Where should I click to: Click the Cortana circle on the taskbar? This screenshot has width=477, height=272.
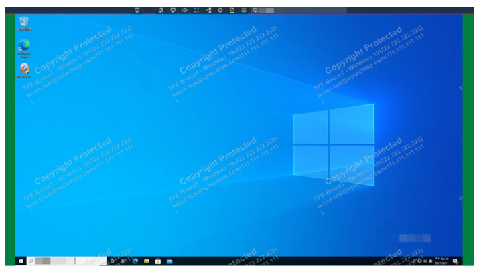tap(113, 261)
